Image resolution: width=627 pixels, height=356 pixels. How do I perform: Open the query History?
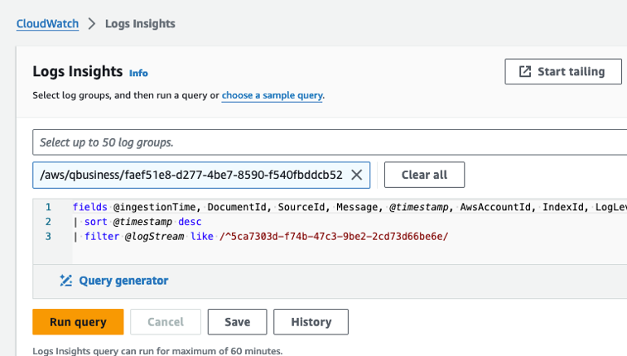[x=311, y=321]
